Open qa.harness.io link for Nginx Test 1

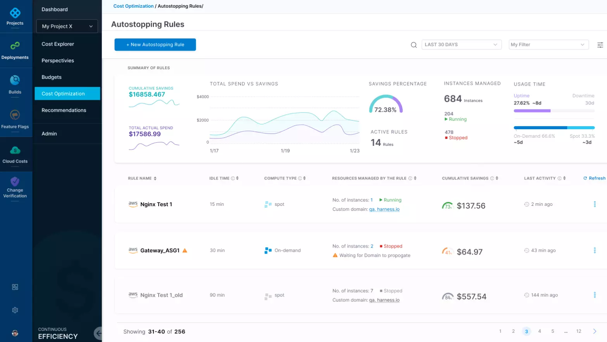pyautogui.click(x=384, y=209)
